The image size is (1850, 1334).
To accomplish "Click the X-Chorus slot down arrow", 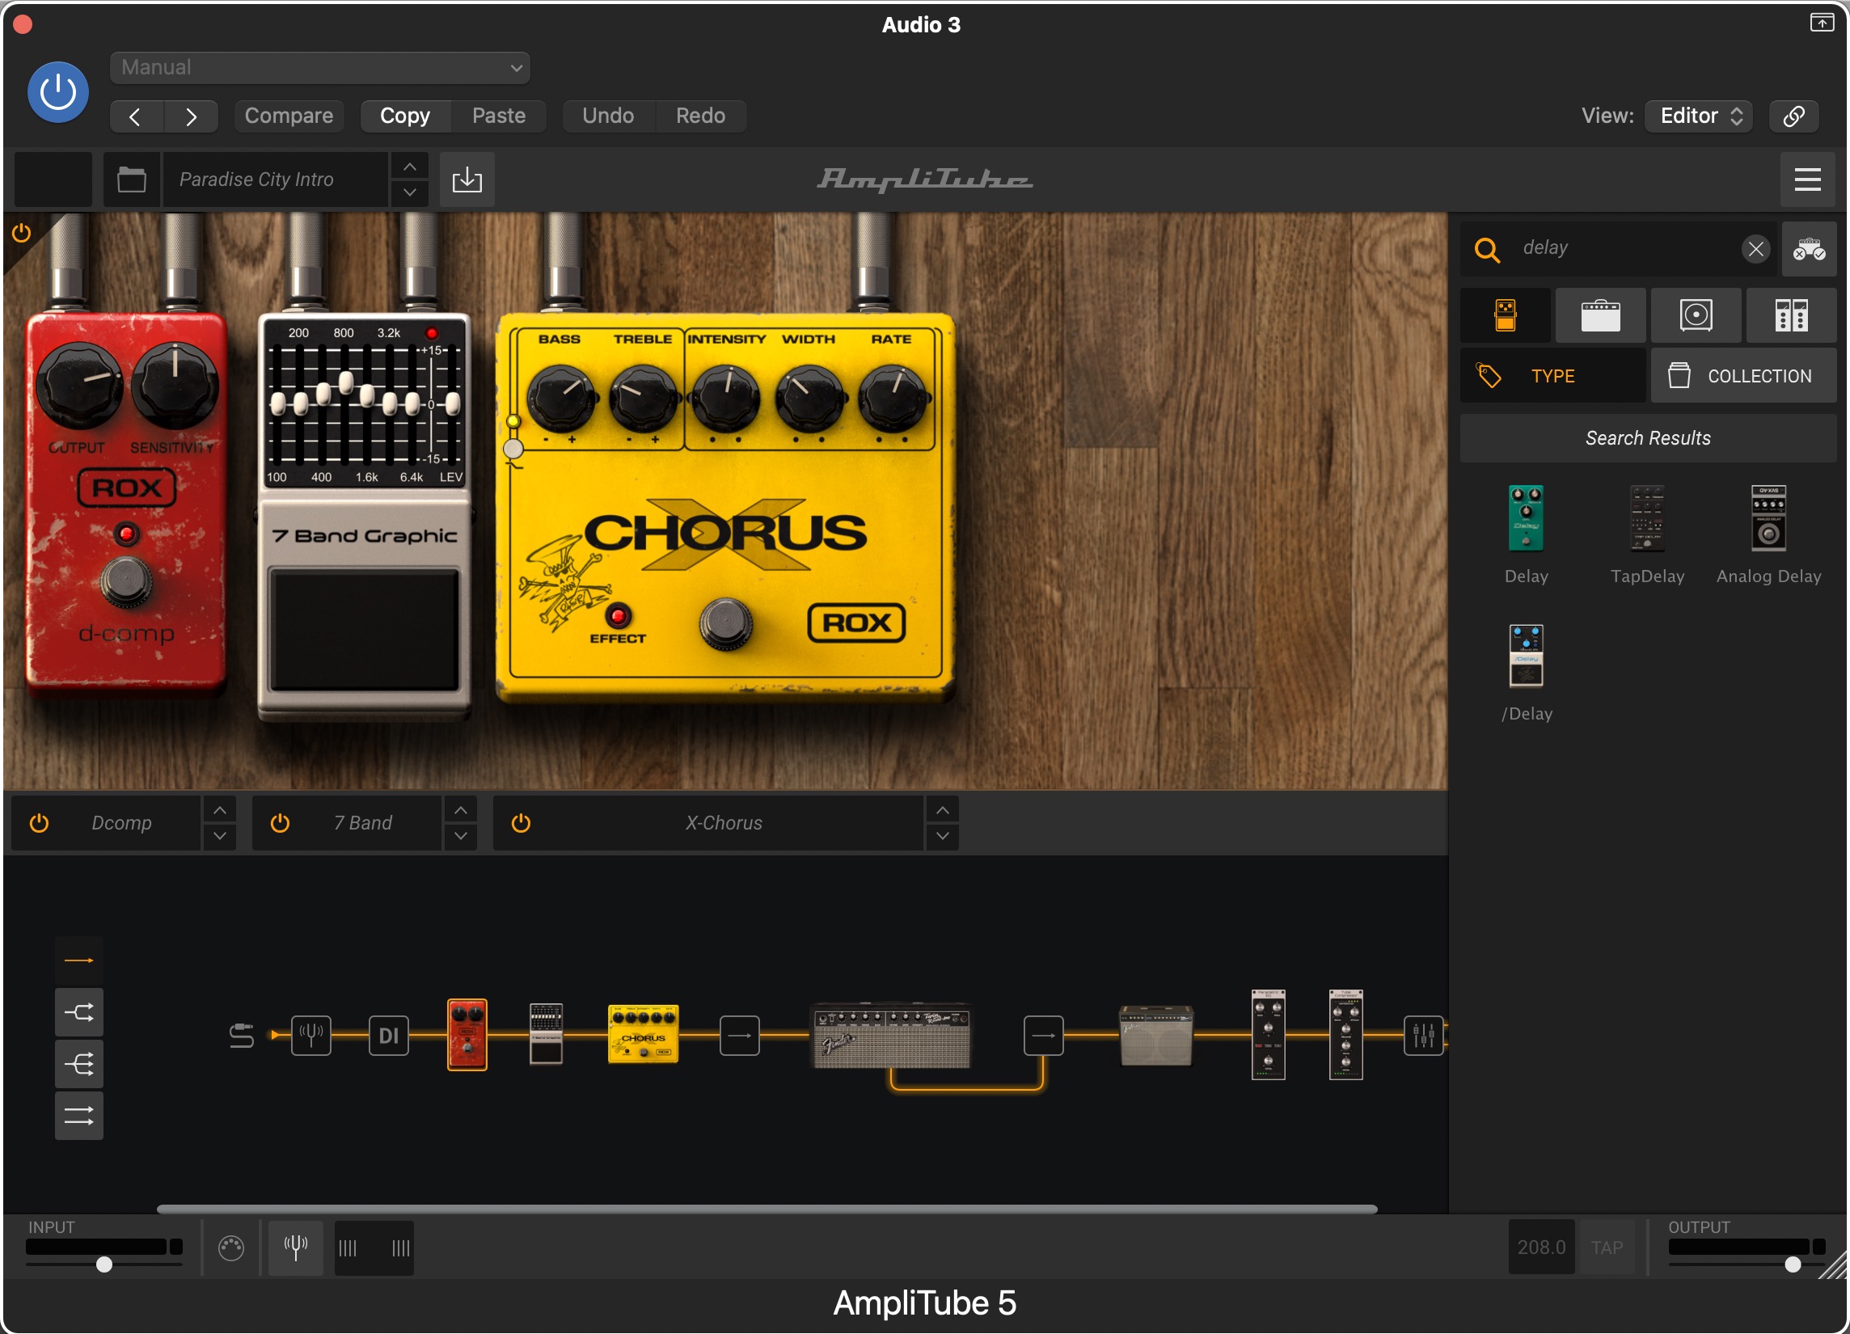I will pos(943,837).
